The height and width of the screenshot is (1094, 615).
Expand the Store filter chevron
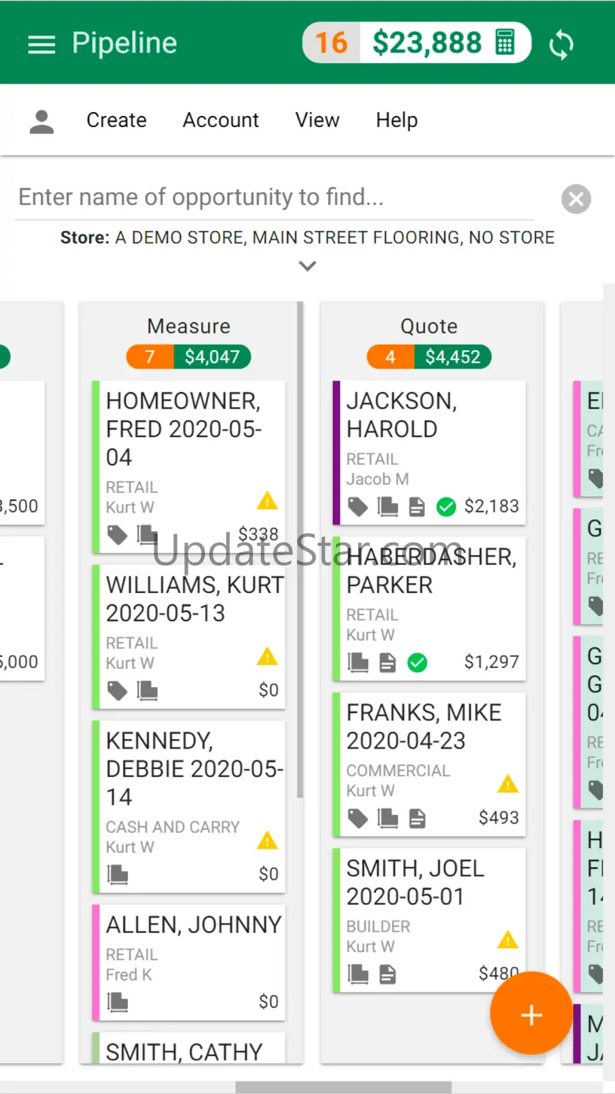point(307,266)
